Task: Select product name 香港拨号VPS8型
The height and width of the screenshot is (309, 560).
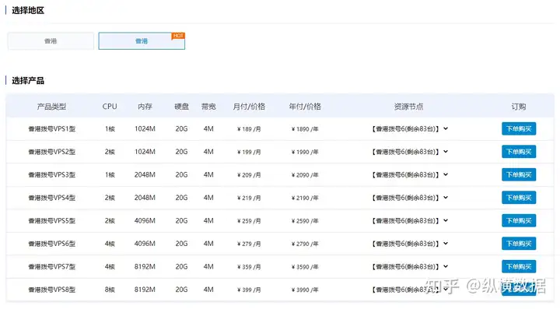Action: point(52,290)
